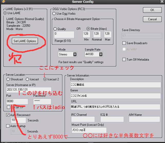Screen dimensions: 165x143
Task: Click the Nominal bitrate field
Action: [97, 34]
